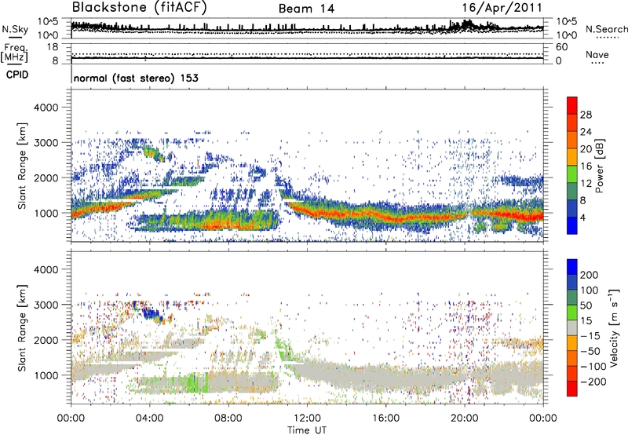
Task: Click the Velocity [m s-1] colorbar label
Action: click(614, 327)
